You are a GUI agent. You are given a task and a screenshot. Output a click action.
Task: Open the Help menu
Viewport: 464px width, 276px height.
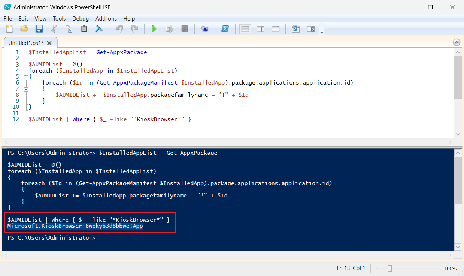pos(129,19)
